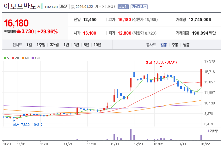Click the 최고 16,330 (01/04) marker
Viewport: 221px width, 151px height.
[x=161, y=62]
